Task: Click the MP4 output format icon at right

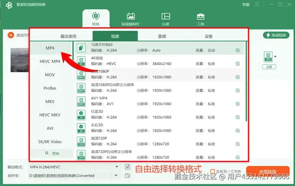Action: point(268,57)
